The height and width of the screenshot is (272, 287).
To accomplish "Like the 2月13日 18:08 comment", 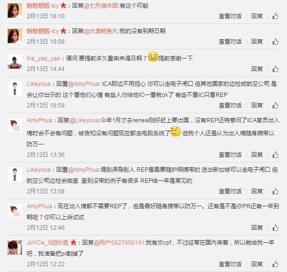I will (276, 42).
